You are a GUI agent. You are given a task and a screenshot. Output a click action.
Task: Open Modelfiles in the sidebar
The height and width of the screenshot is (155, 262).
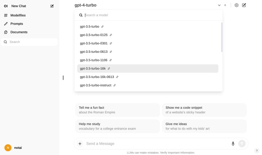tap(18, 15)
